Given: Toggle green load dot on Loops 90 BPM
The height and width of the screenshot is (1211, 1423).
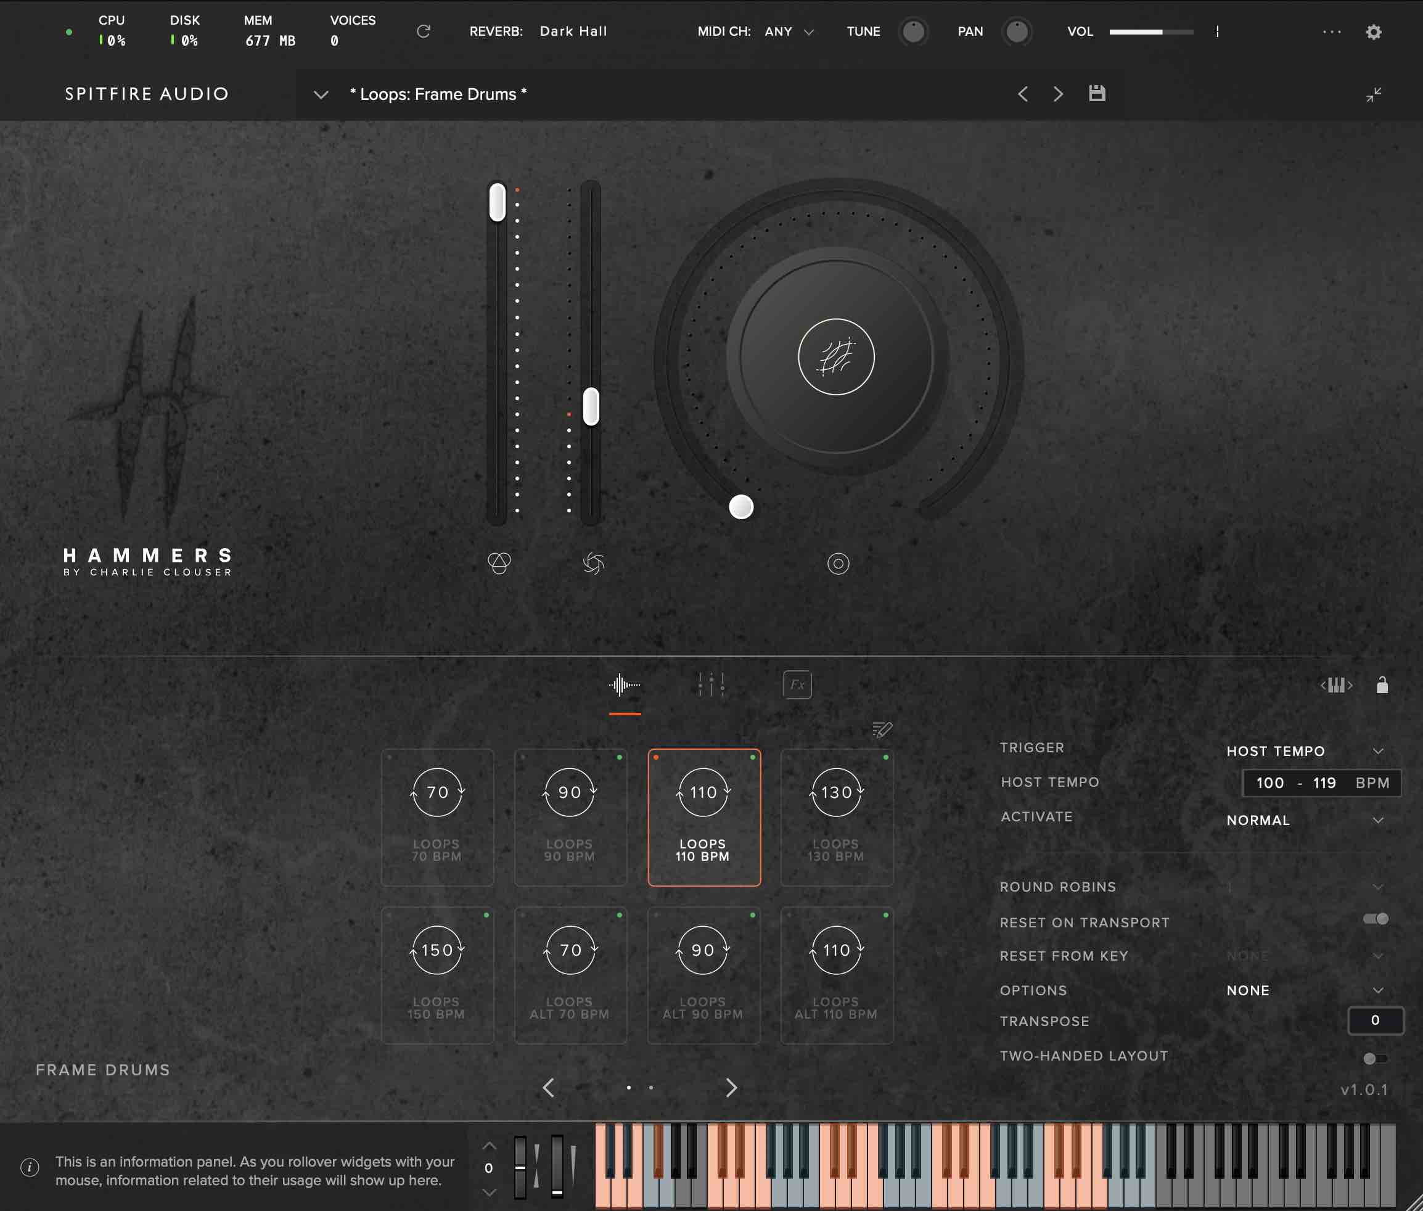Looking at the screenshot, I should click(619, 757).
